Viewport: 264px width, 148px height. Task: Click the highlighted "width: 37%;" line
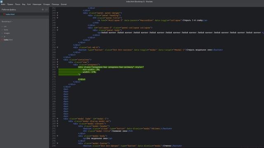tap(90, 72)
